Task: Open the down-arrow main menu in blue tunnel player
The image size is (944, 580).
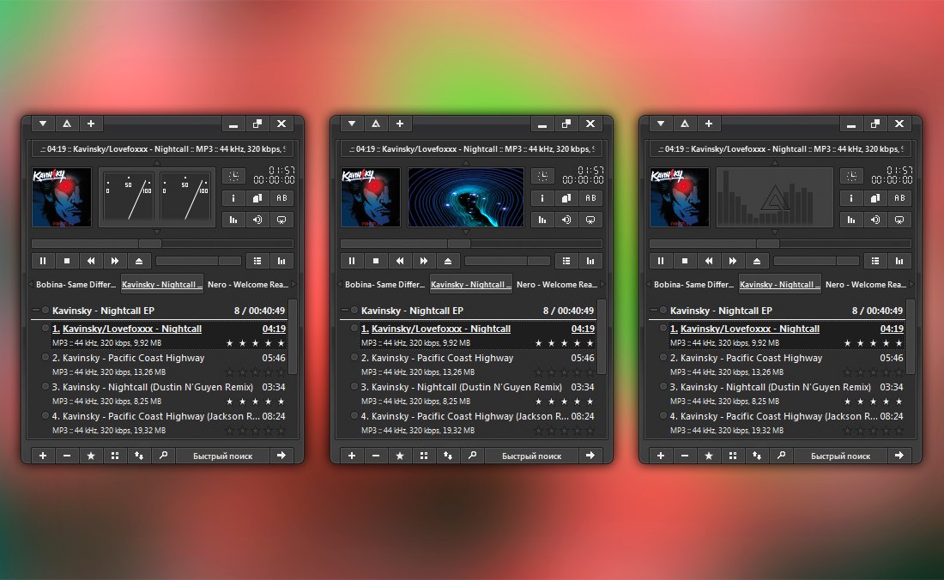Action: click(x=352, y=124)
